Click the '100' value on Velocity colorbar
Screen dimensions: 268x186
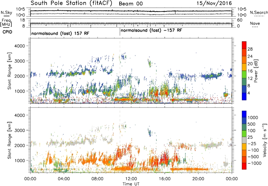[252, 131]
